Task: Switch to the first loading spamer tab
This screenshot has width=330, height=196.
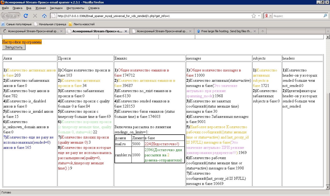Action: (32, 31)
